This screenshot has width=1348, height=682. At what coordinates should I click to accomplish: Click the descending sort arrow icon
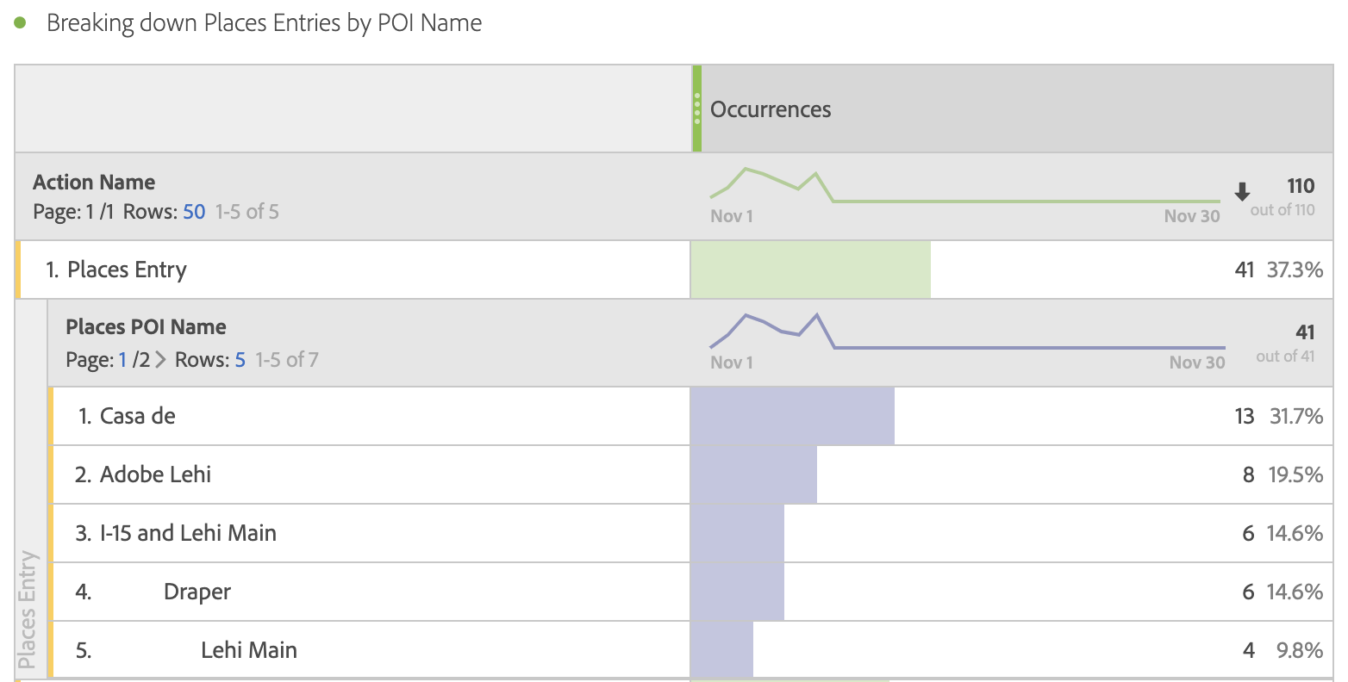(x=1242, y=191)
